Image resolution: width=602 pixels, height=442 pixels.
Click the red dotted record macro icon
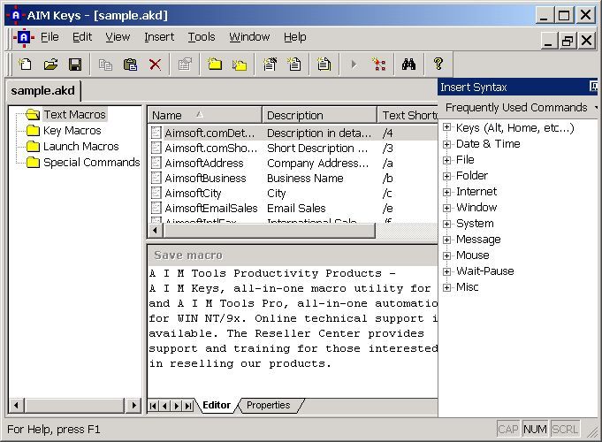click(379, 65)
